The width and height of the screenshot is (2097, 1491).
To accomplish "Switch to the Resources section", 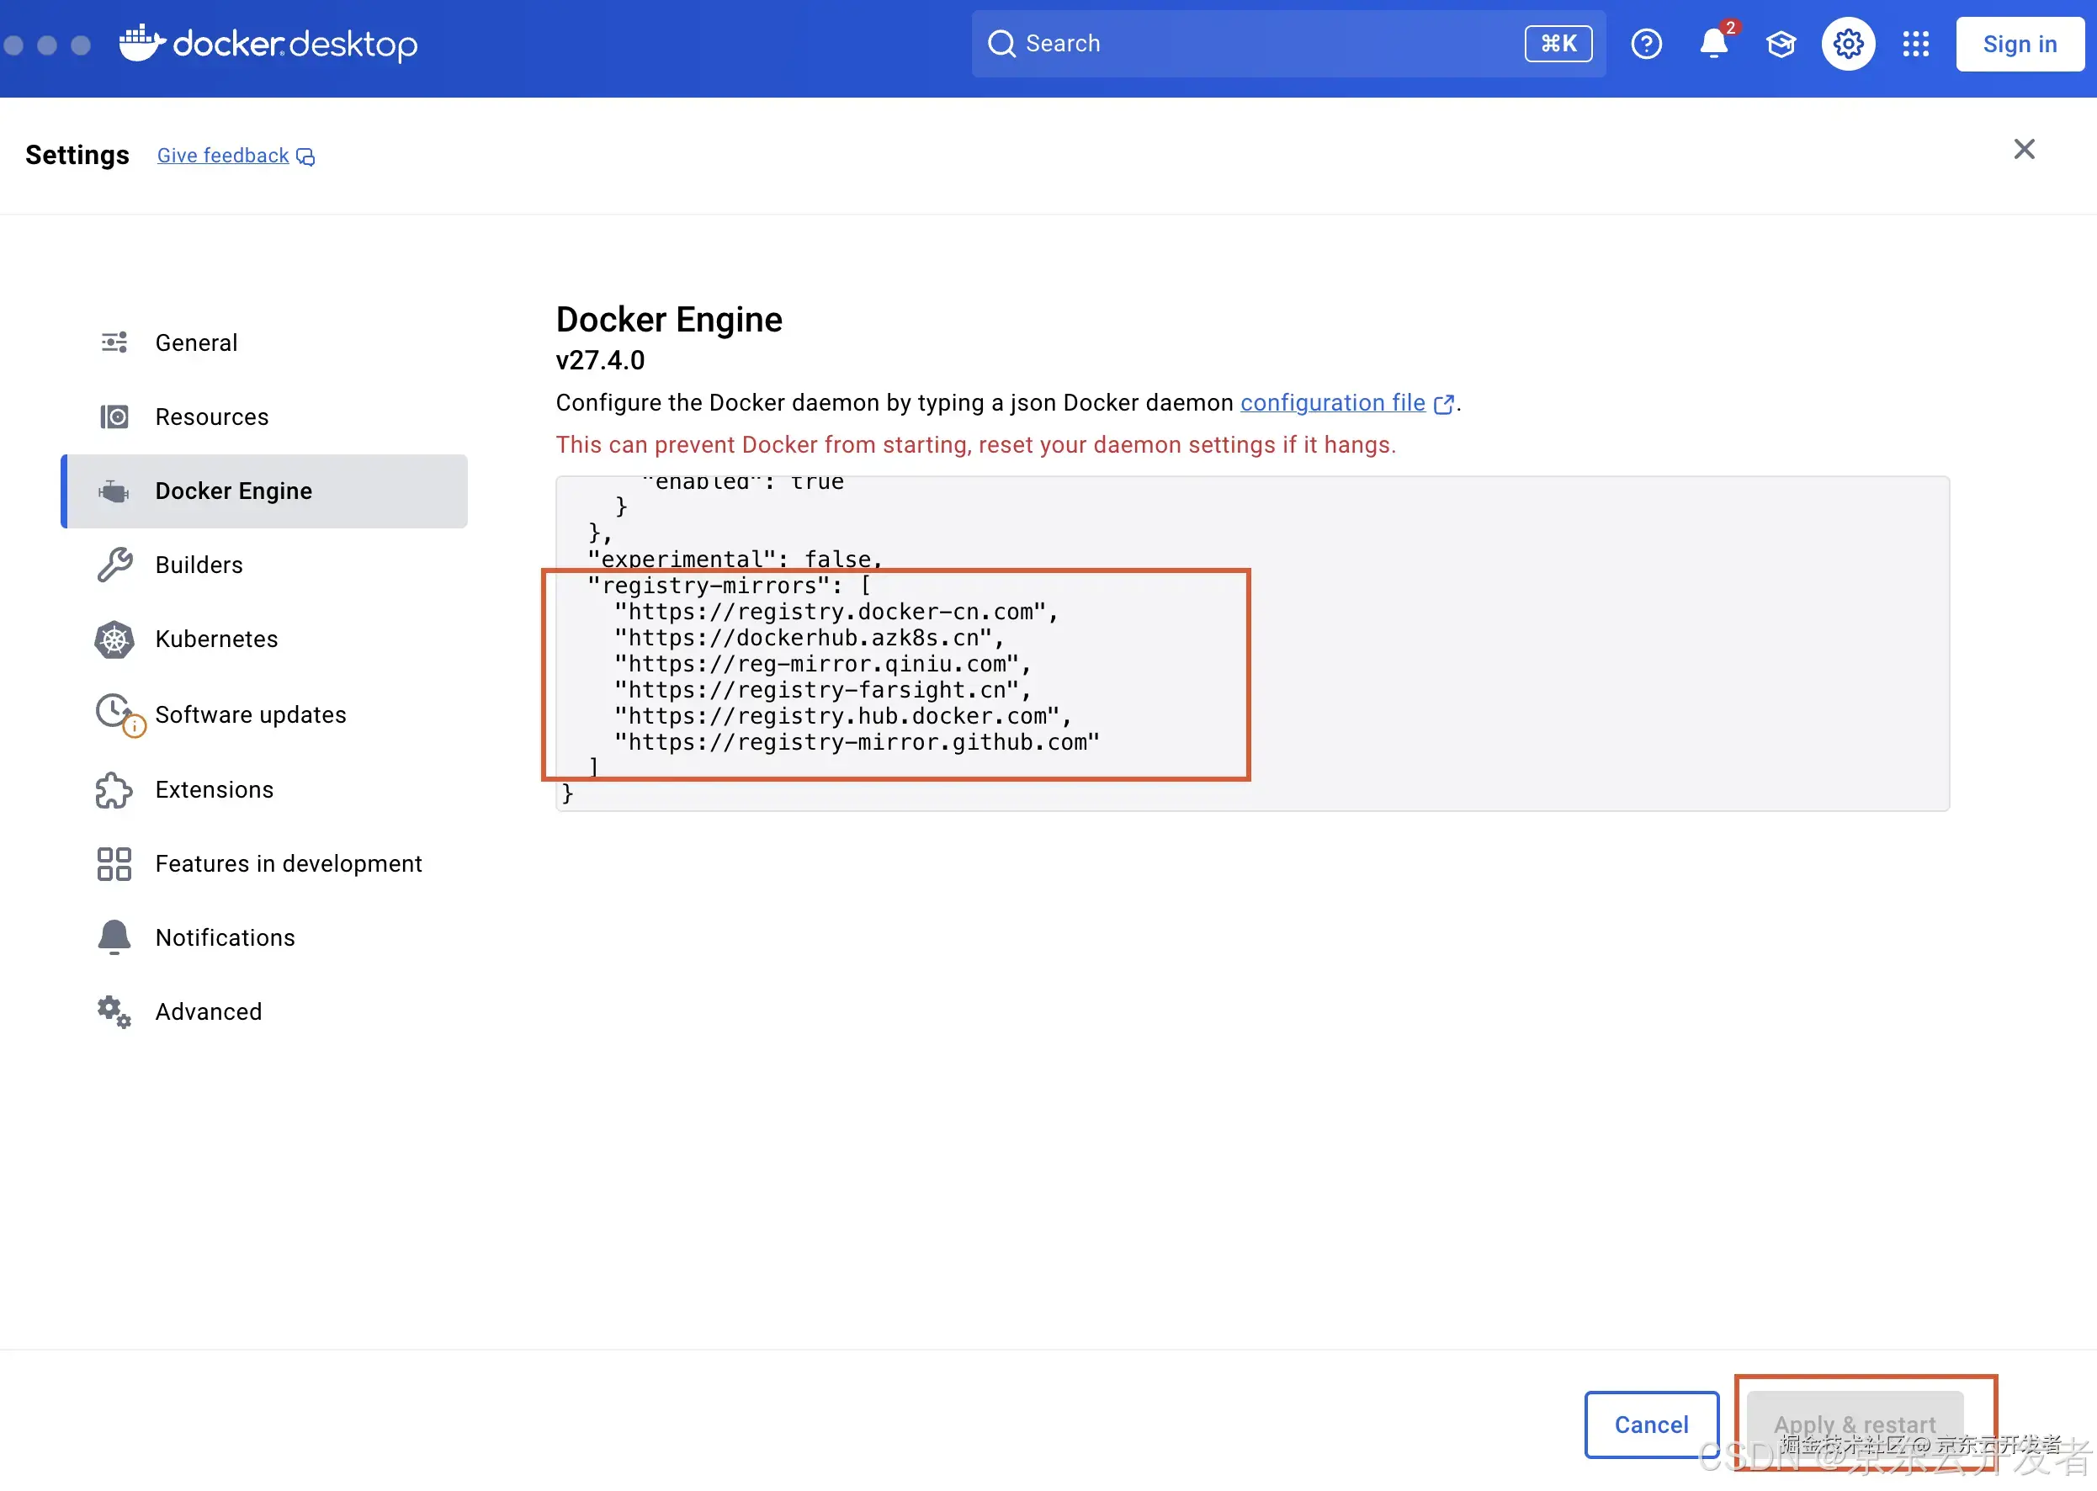I will pos(211,417).
